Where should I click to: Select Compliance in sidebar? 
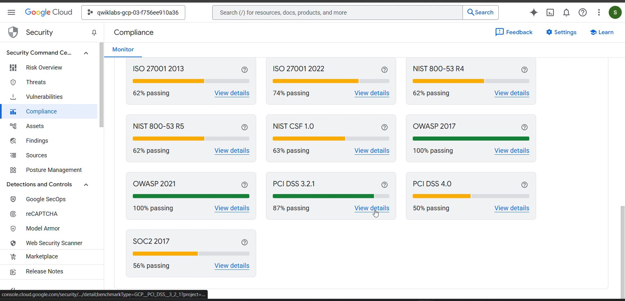click(x=49, y=111)
